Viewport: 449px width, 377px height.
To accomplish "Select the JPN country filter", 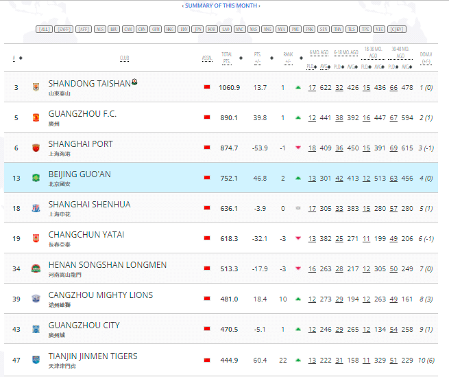I will [197, 30].
